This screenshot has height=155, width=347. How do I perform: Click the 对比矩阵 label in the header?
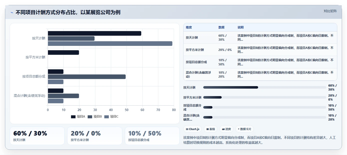pos(330,11)
